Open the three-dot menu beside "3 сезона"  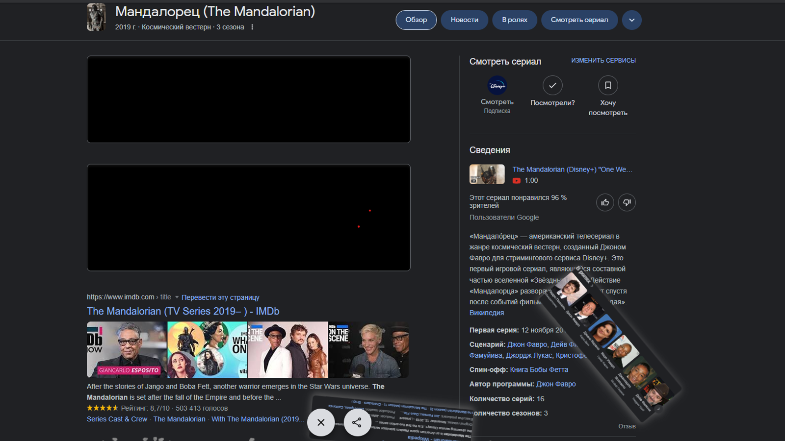coord(252,27)
